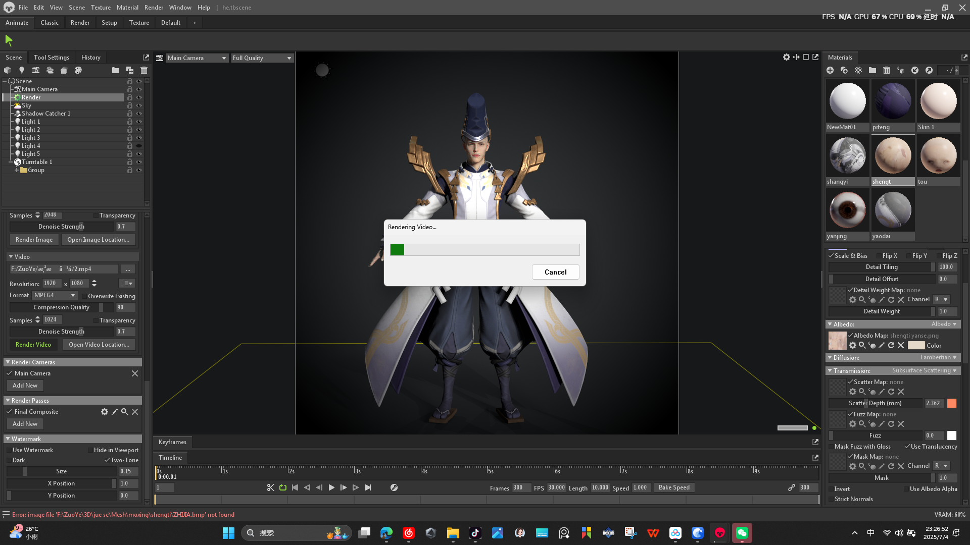Switch to the Tool Settings tab
The height and width of the screenshot is (545, 970).
tap(52, 58)
